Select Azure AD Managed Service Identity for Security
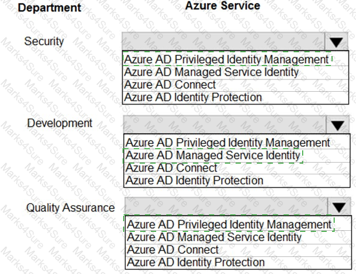This screenshot has height=274, width=356. [235, 72]
